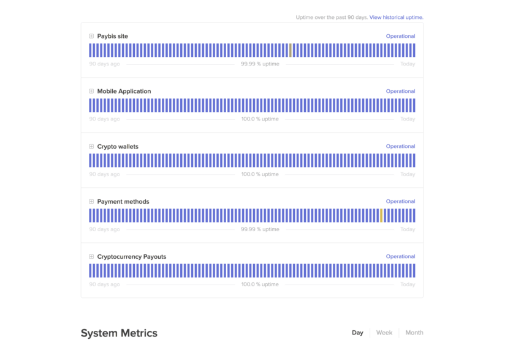Screen dimensions: 521x348
Task: Expand the Paybis site component group
Action: [91, 36]
